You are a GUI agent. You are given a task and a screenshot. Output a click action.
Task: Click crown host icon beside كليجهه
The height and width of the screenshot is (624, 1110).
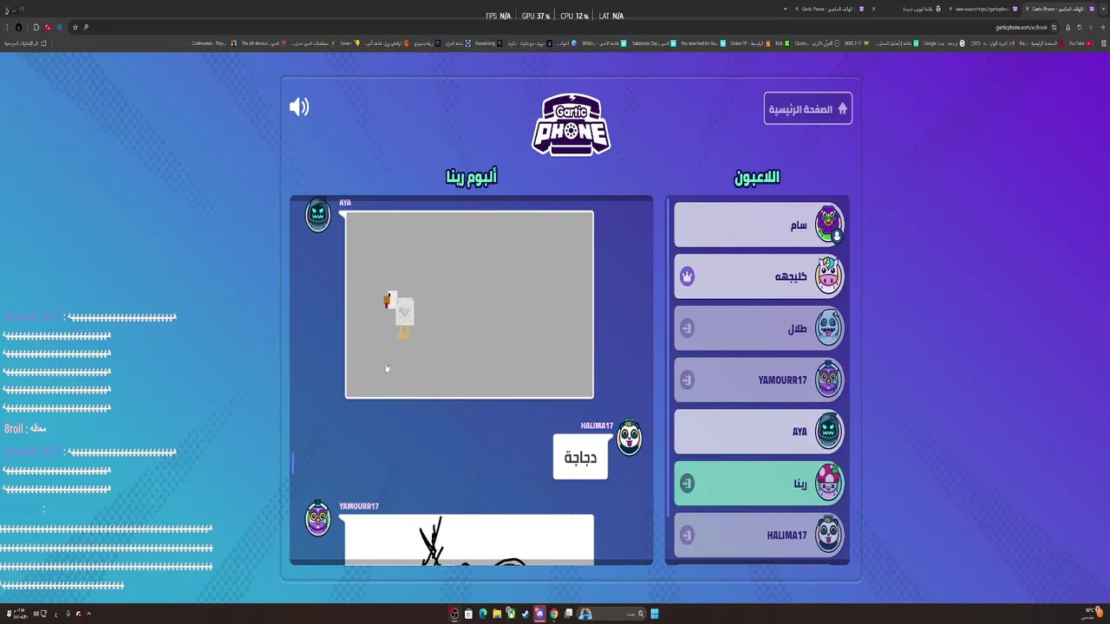coord(687,276)
